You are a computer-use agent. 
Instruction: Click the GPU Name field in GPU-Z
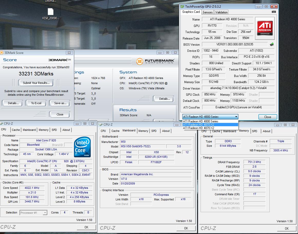228,19
